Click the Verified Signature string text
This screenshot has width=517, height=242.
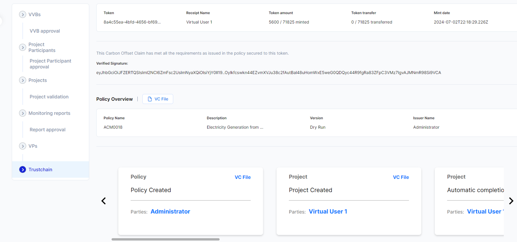pyautogui.click(x=268, y=73)
